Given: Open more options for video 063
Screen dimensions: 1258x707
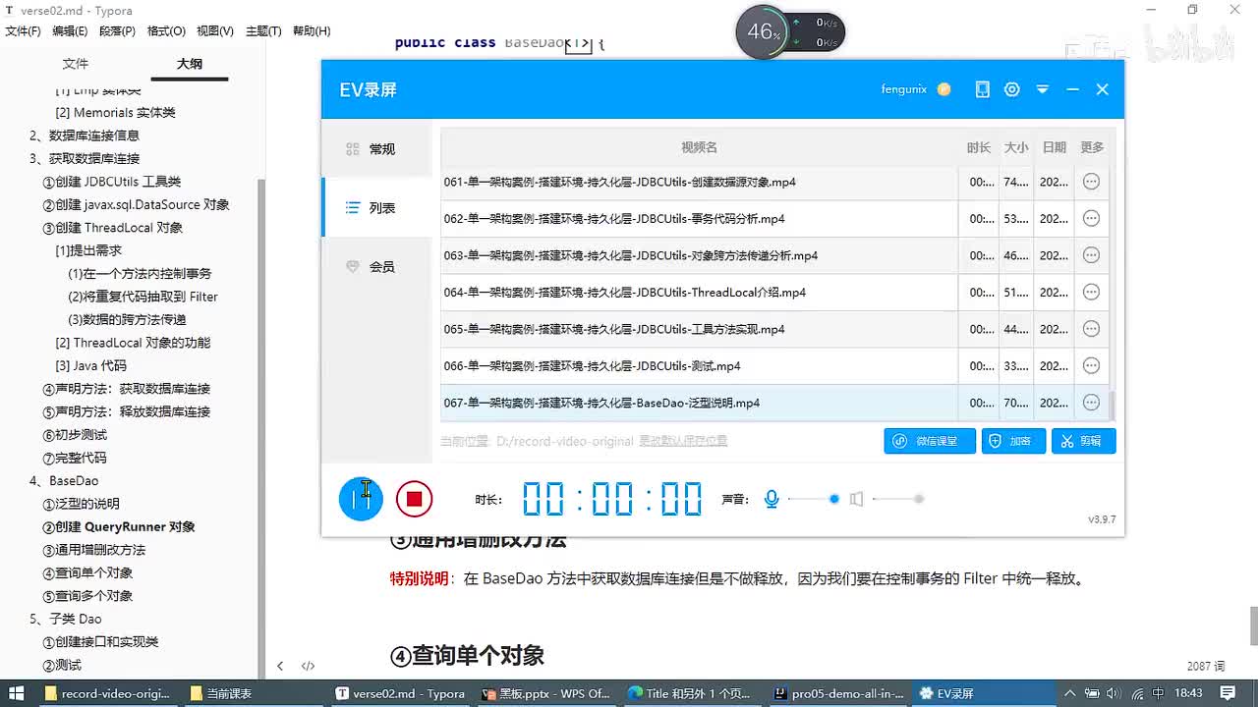Looking at the screenshot, I should click(x=1091, y=255).
